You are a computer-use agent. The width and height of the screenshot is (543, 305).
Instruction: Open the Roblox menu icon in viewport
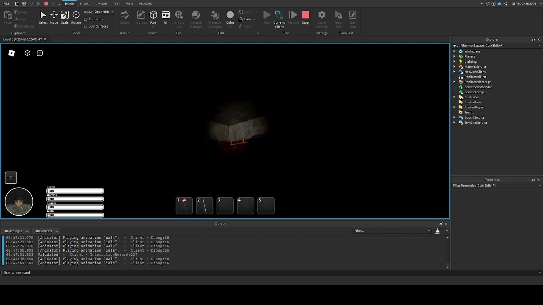pyautogui.click(x=11, y=53)
